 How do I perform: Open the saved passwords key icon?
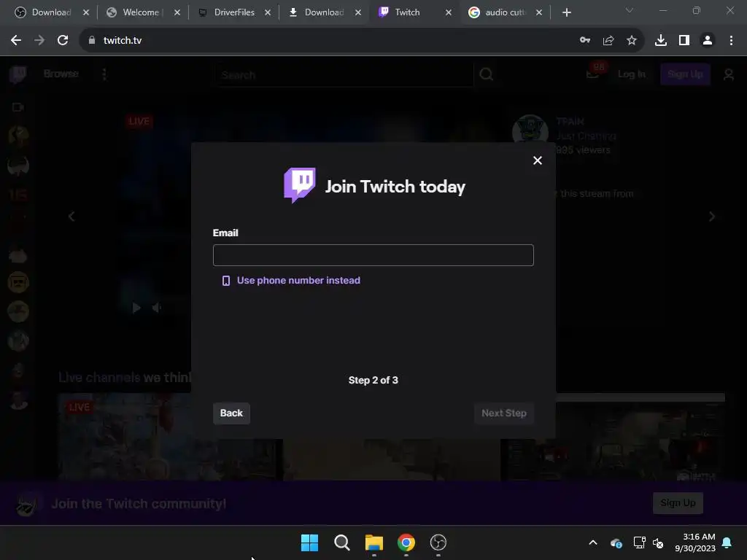pos(585,41)
